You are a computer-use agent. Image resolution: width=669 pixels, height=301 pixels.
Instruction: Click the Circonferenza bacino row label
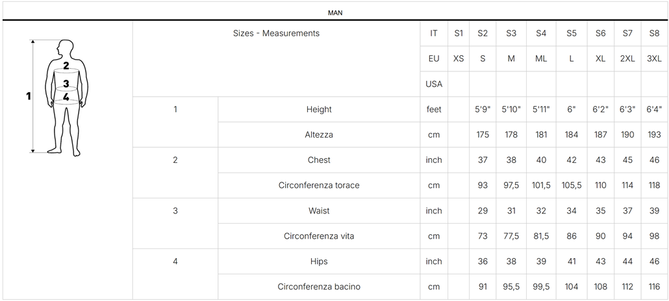(x=319, y=287)
